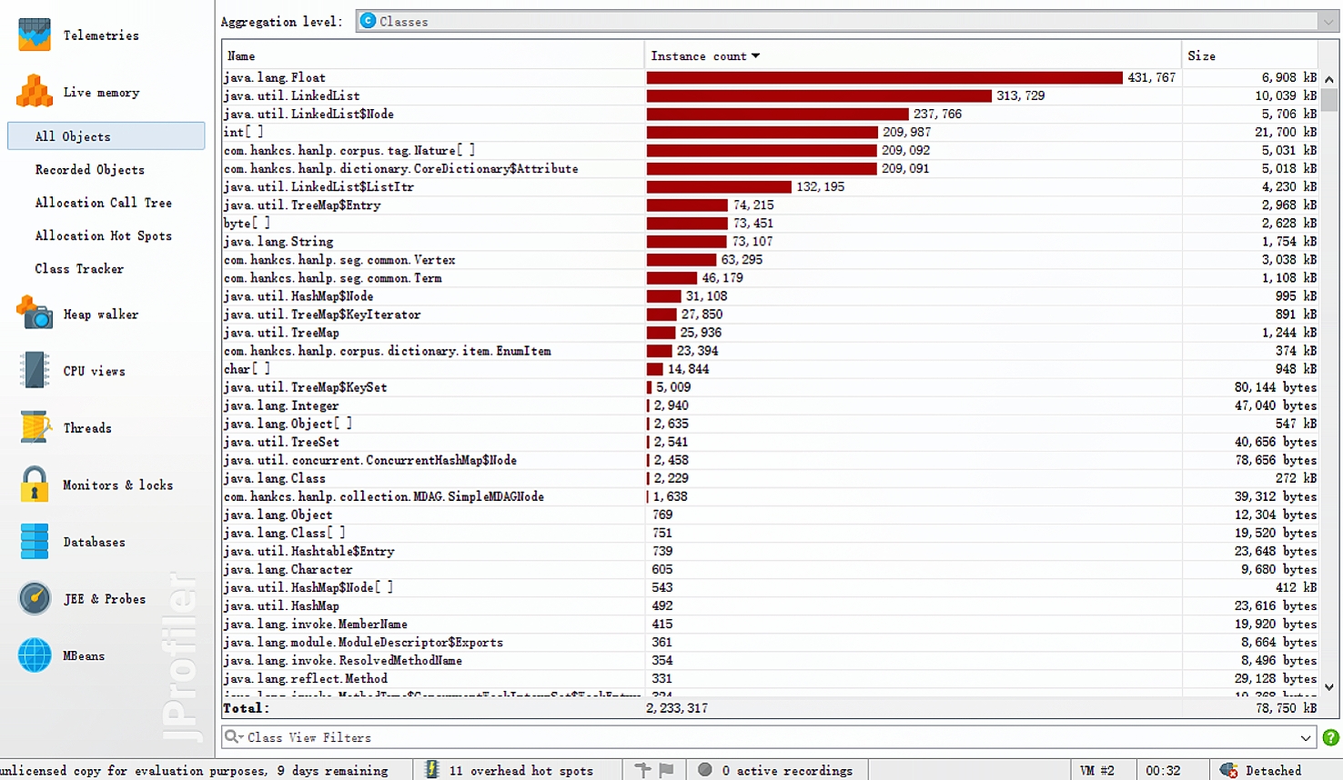Select the java.util.TreeMap$KeyIterator row

(771, 315)
